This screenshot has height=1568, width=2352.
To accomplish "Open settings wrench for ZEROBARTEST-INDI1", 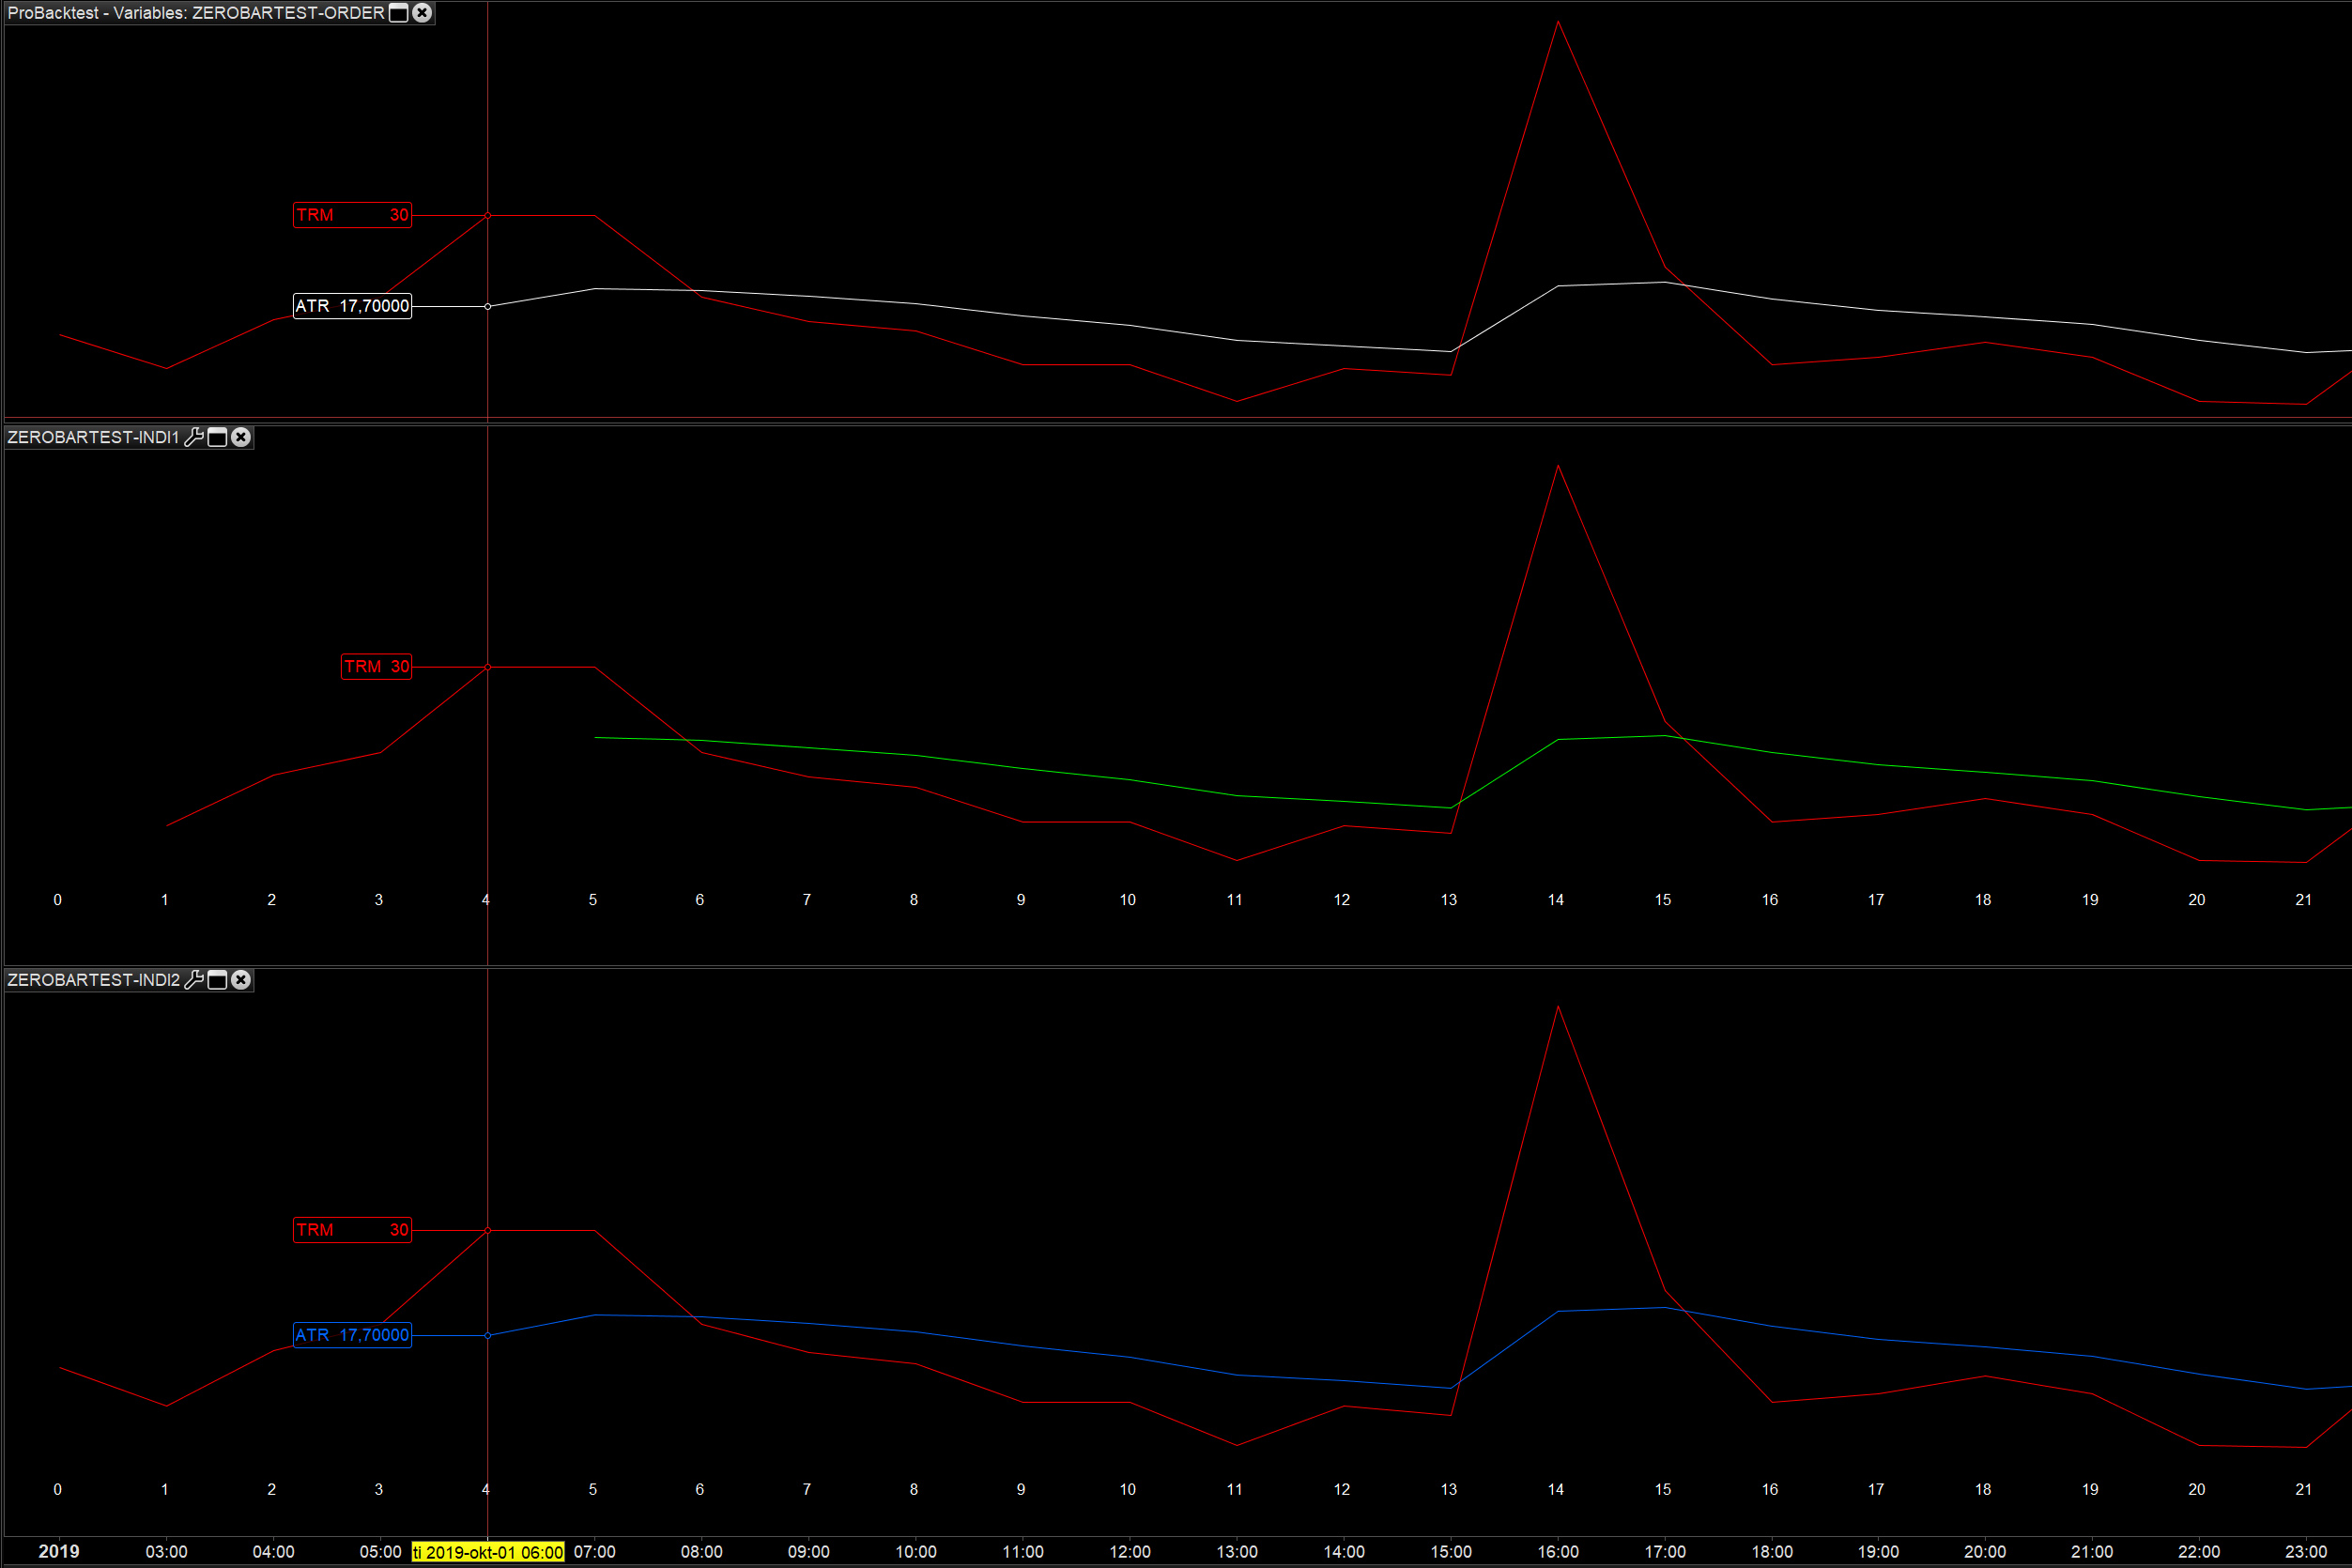I will [194, 437].
